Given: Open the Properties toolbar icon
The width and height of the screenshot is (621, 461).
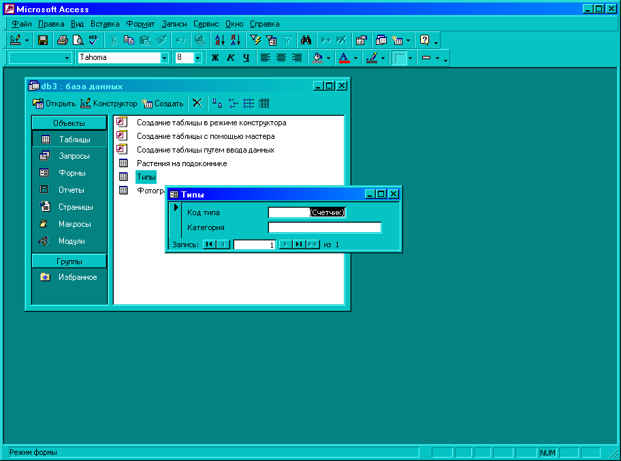Looking at the screenshot, I should 361,40.
